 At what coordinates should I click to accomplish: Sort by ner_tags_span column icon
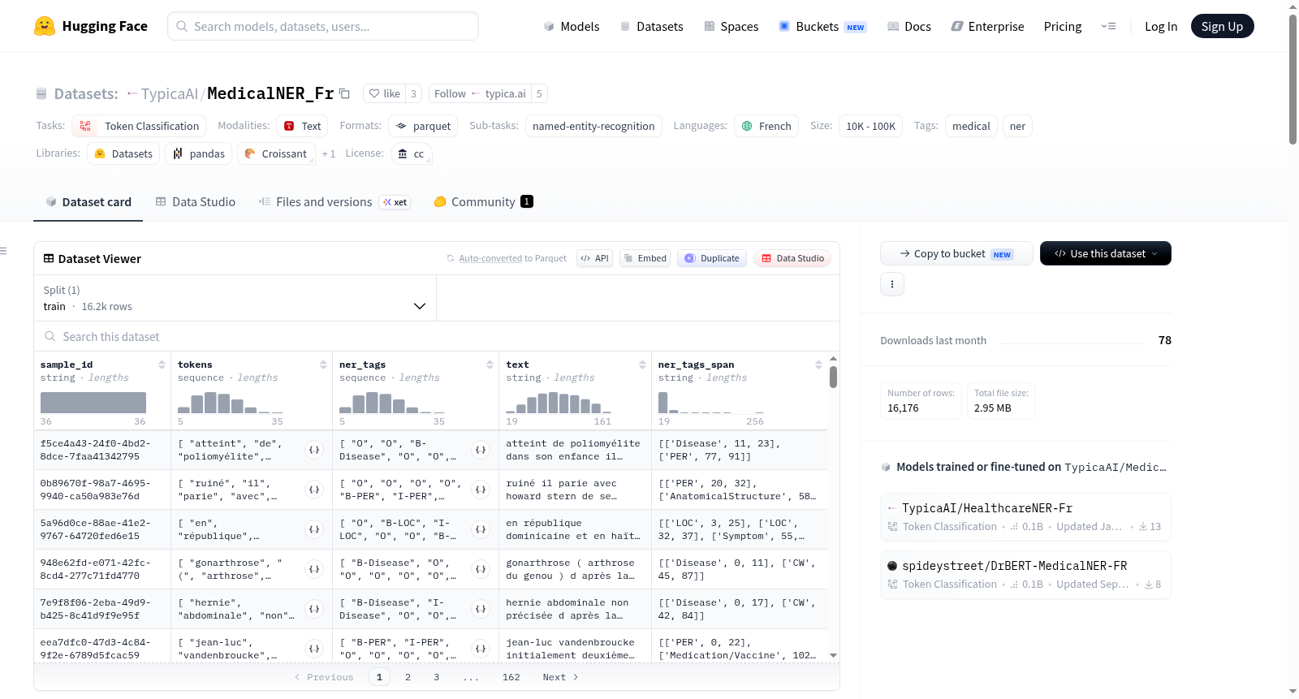(x=818, y=365)
